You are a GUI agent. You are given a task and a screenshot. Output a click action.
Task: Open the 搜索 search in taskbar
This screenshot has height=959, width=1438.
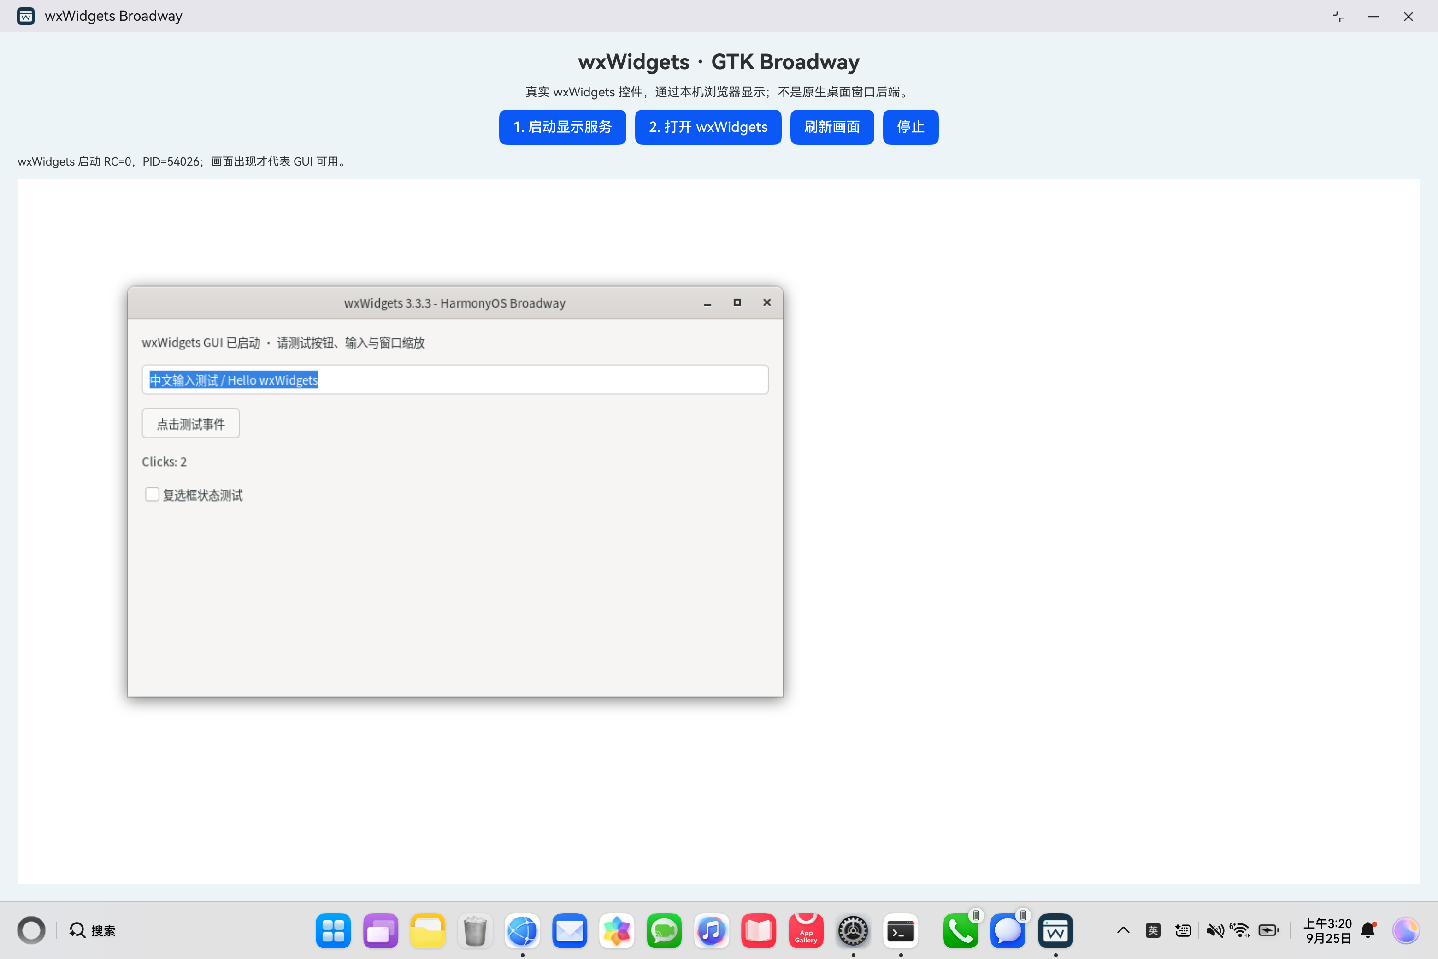coord(92,930)
